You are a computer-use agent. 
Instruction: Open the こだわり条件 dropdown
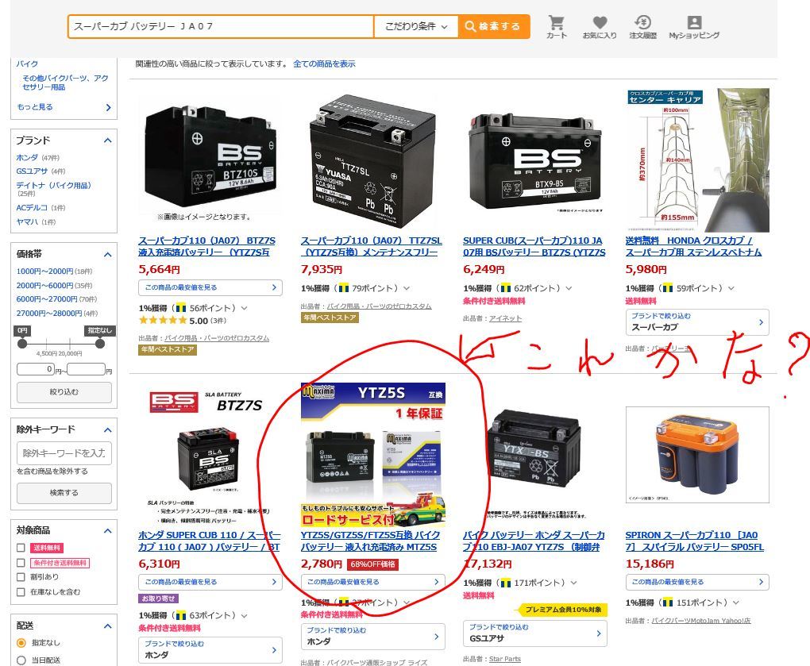tap(416, 26)
